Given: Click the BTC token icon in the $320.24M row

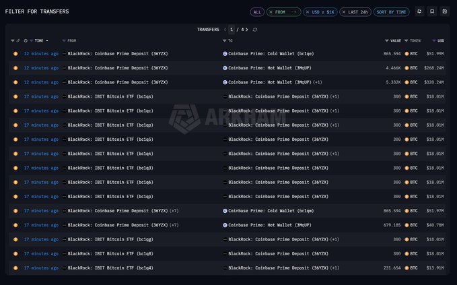Looking at the screenshot, I should (x=407, y=82).
